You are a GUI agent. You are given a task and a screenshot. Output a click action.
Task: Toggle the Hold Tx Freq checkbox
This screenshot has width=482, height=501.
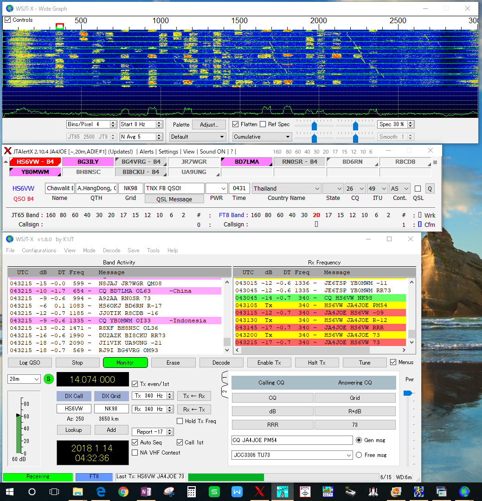(x=180, y=421)
